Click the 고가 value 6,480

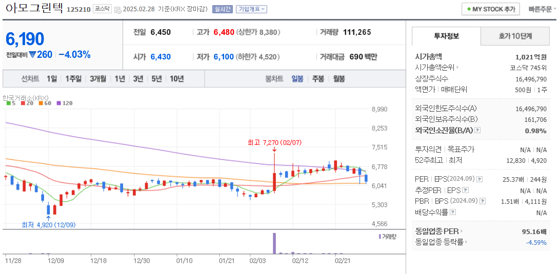click(x=224, y=32)
